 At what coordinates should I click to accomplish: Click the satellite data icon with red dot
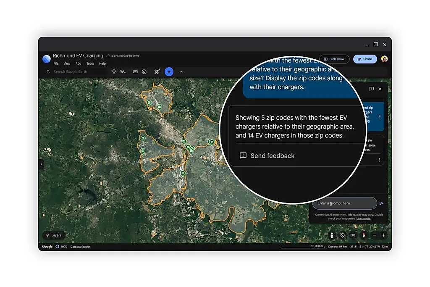pyautogui.click(x=157, y=71)
